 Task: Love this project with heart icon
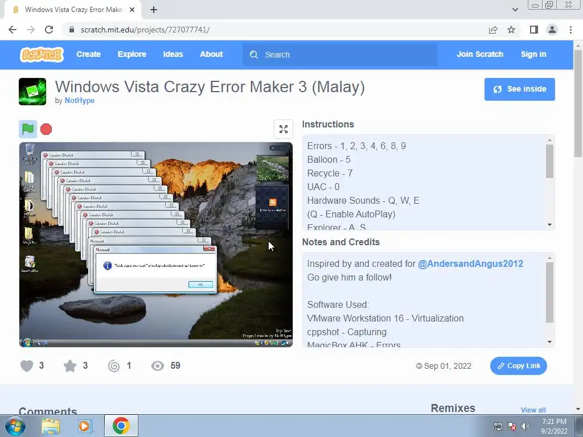click(x=27, y=366)
